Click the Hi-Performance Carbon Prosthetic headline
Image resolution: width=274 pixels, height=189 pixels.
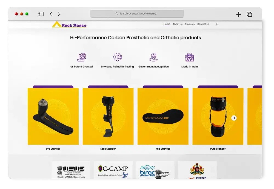pyautogui.click(x=135, y=38)
